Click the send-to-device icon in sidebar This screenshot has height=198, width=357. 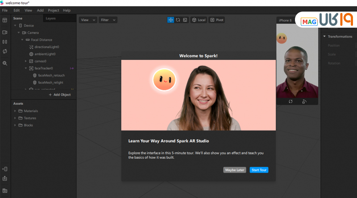tap(5, 169)
